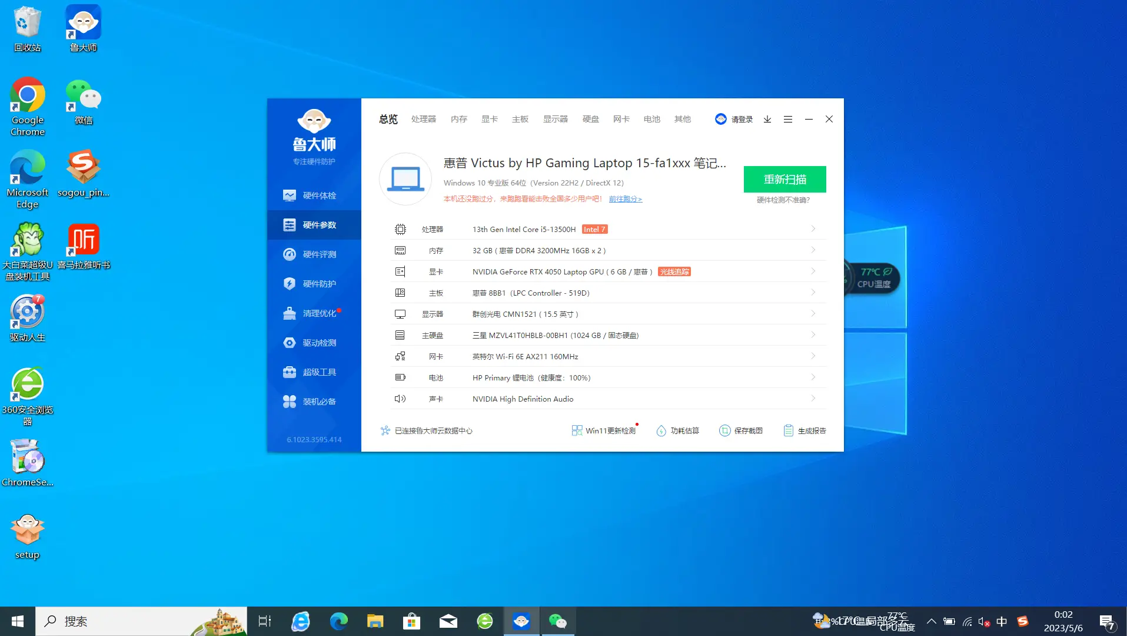The image size is (1127, 636).
Task: Click the laptop device icon
Action: tap(405, 178)
